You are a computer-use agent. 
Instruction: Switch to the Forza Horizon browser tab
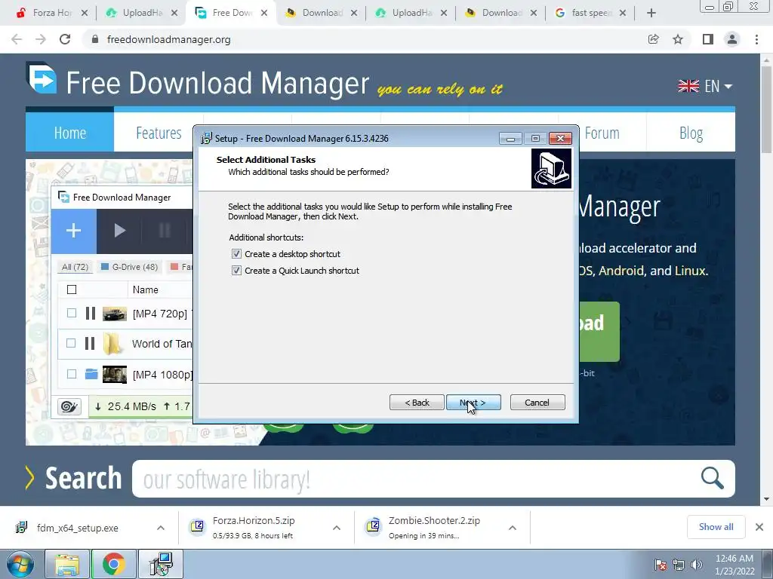(x=51, y=13)
